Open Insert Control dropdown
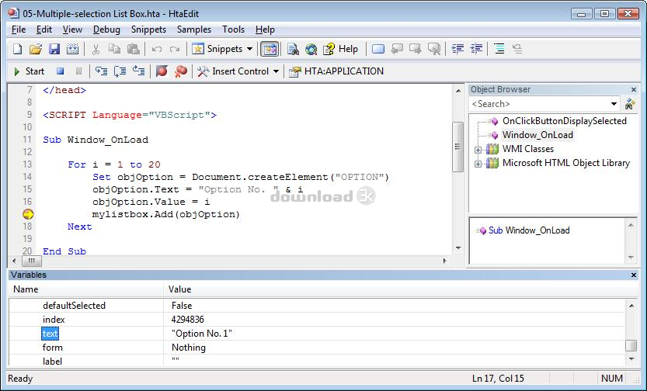The width and height of the screenshot is (647, 391). 238,71
